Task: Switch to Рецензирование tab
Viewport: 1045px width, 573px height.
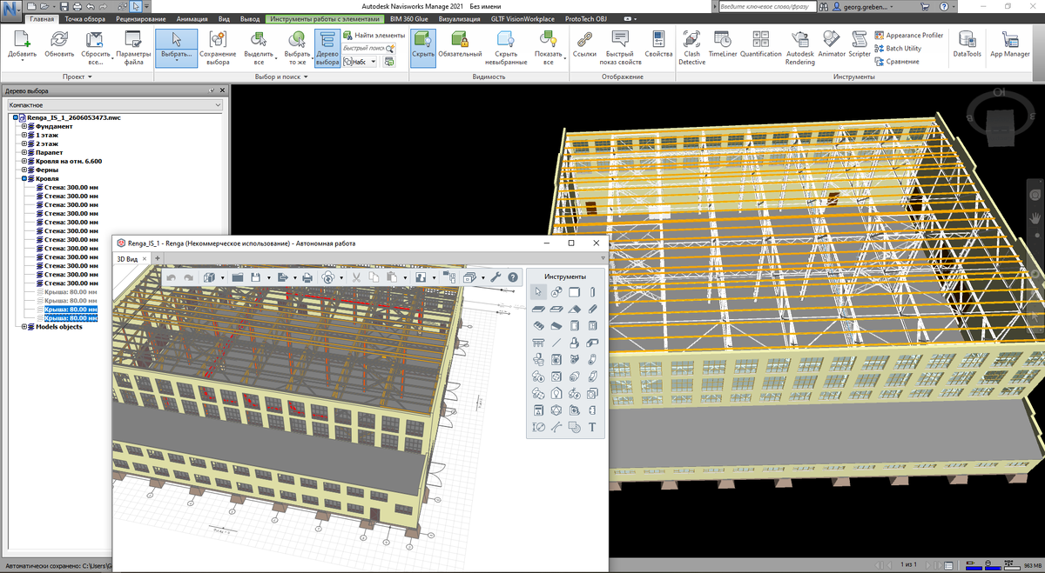Action: 142,18
